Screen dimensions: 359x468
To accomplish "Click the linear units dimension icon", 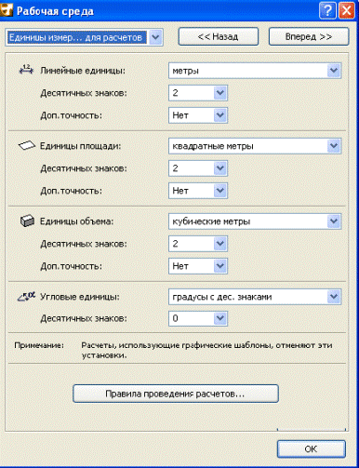I will pos(26,69).
